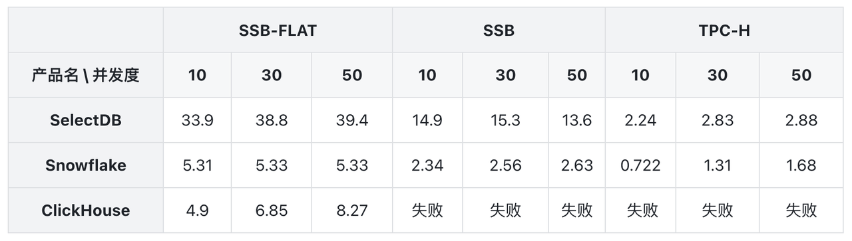852x241 pixels.
Task: Select the 6.85 value cell
Action: tap(272, 210)
